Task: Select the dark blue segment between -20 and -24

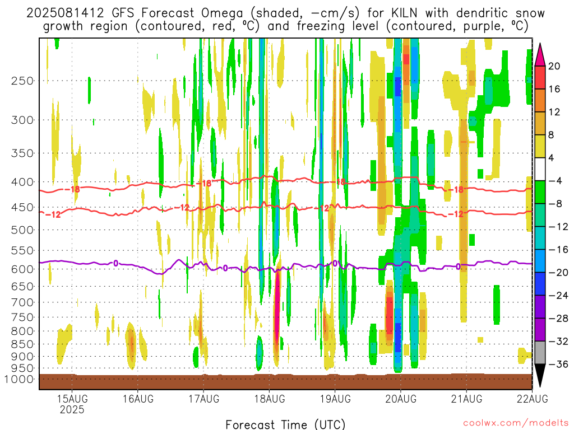Action: coord(540,284)
